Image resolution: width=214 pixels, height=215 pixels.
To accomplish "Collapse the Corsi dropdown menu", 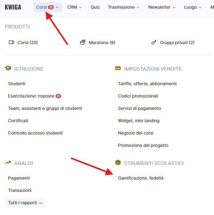I will pyautogui.click(x=48, y=7).
